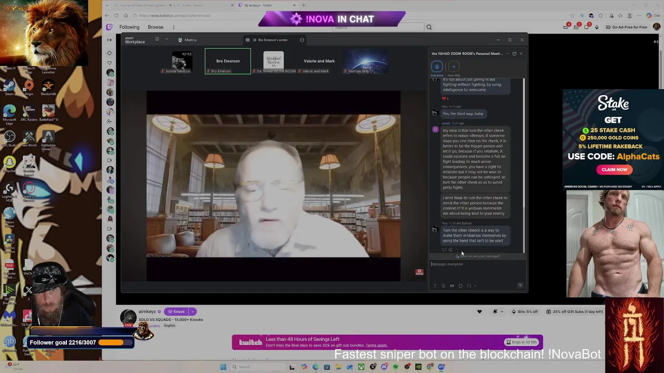
Task: Open Twitch Bits diamond icon in header
Action: [x=597, y=27]
